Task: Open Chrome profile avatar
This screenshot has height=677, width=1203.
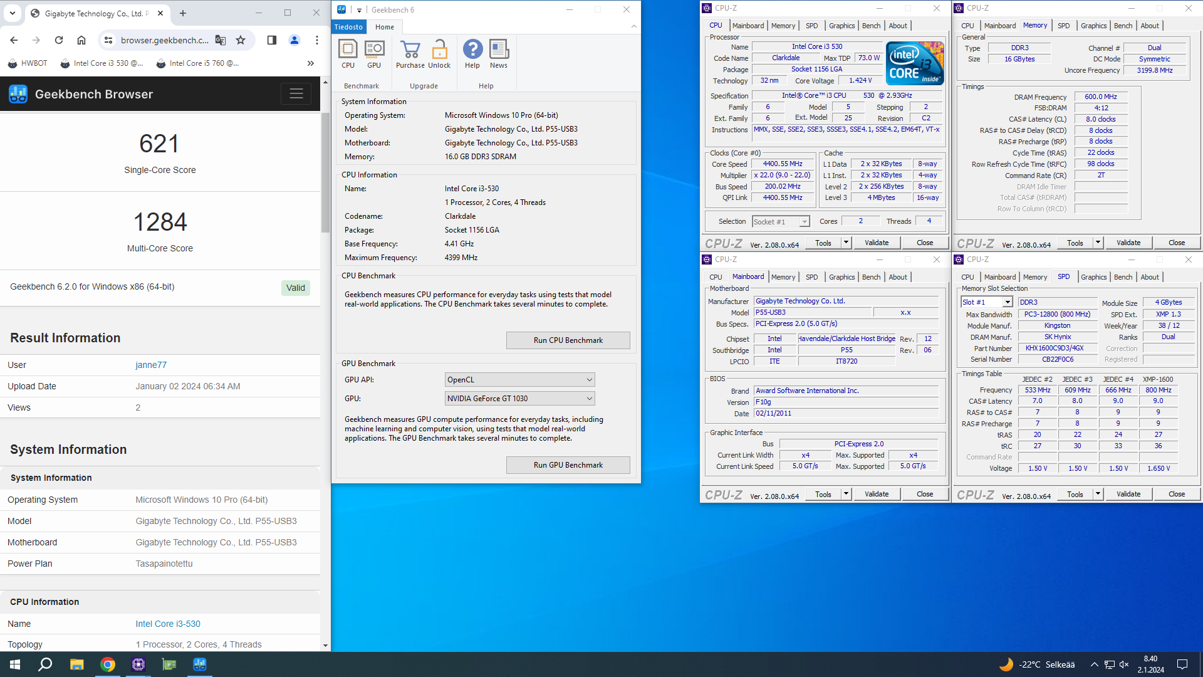Action: click(x=294, y=40)
